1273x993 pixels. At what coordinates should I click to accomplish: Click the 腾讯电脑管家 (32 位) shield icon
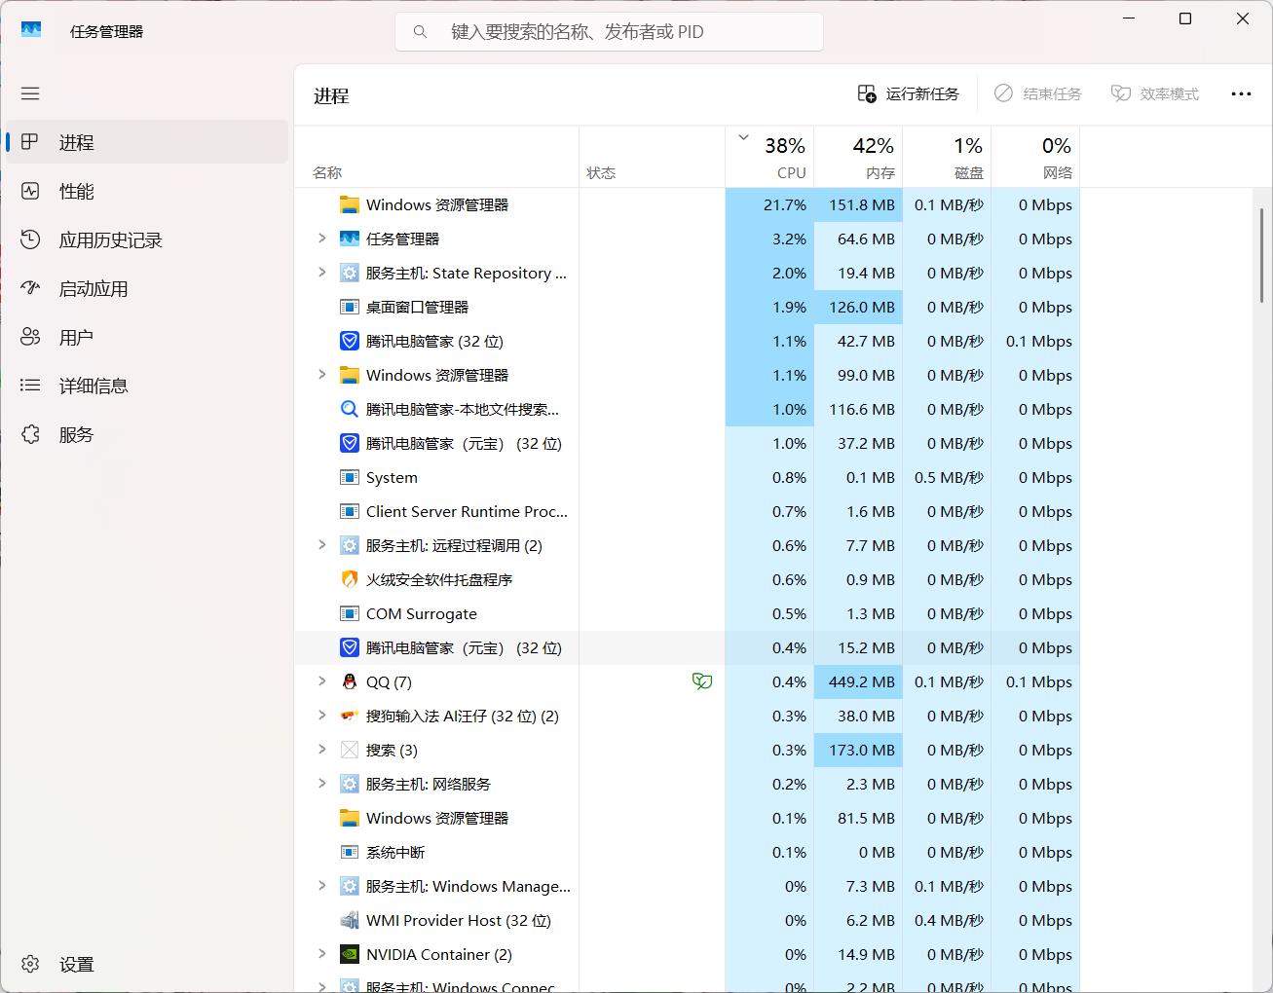(350, 341)
